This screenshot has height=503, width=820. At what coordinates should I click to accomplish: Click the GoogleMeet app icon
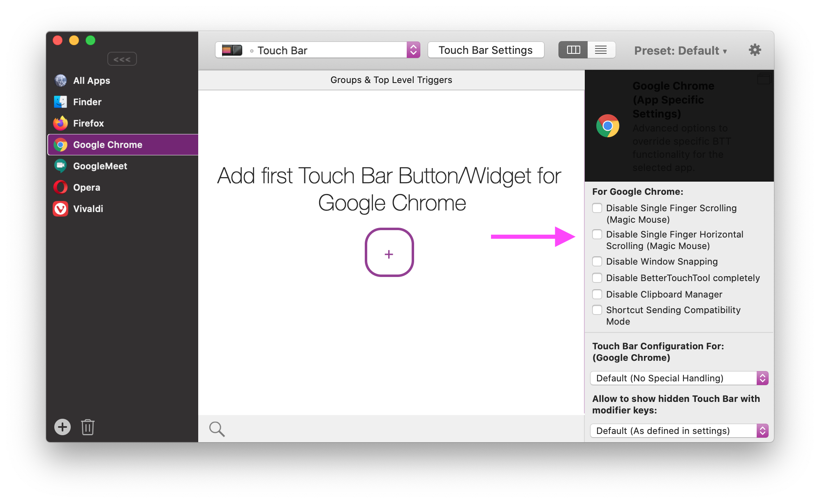coord(60,166)
